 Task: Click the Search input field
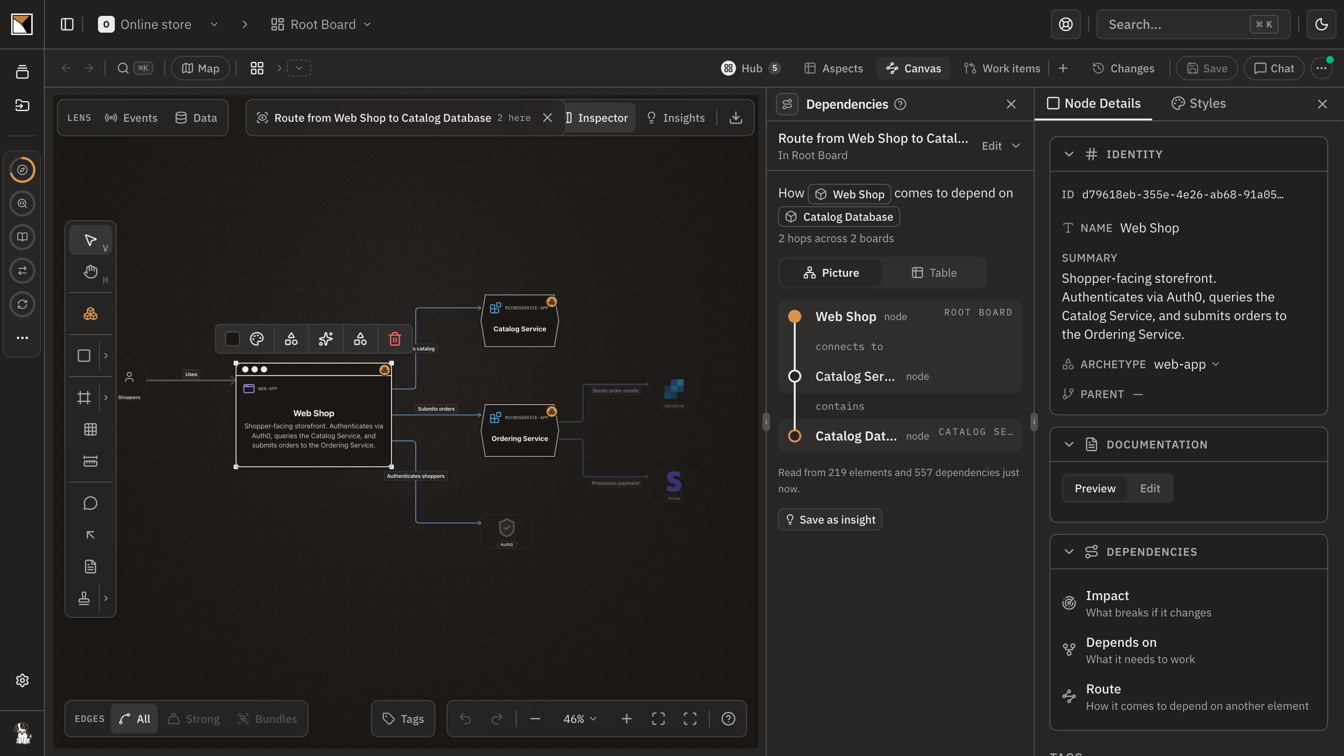click(x=1193, y=25)
